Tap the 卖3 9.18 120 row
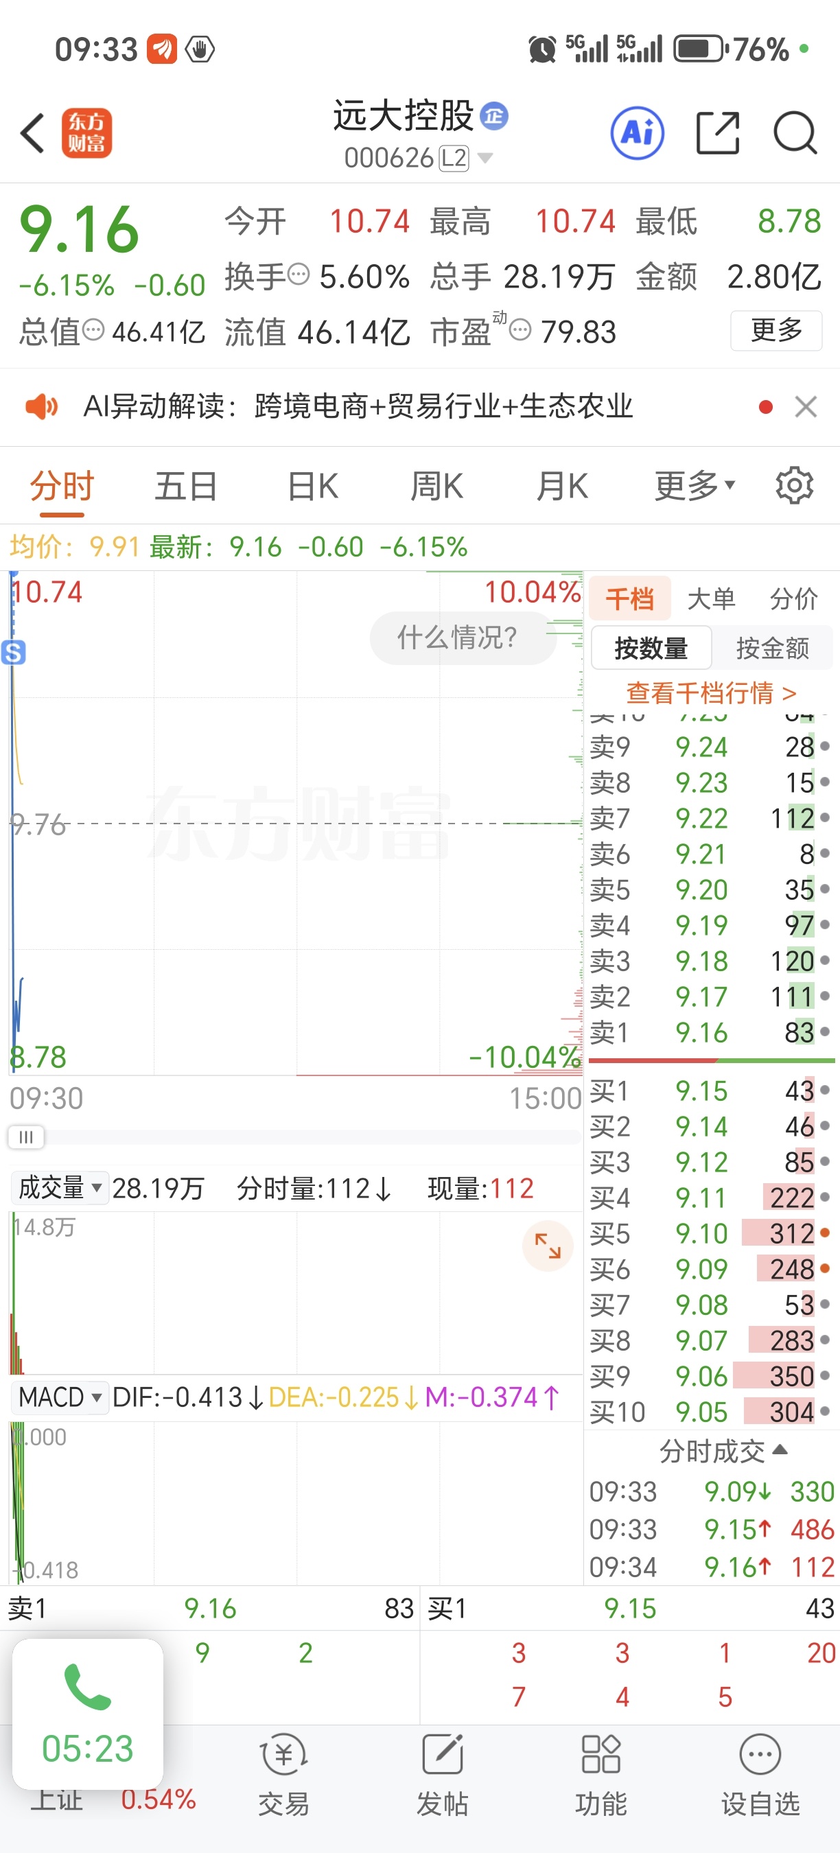The height and width of the screenshot is (1853, 840). click(711, 961)
